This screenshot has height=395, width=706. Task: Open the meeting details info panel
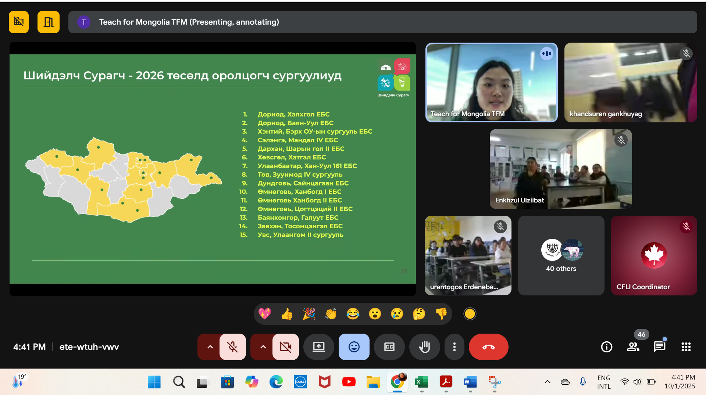point(606,346)
